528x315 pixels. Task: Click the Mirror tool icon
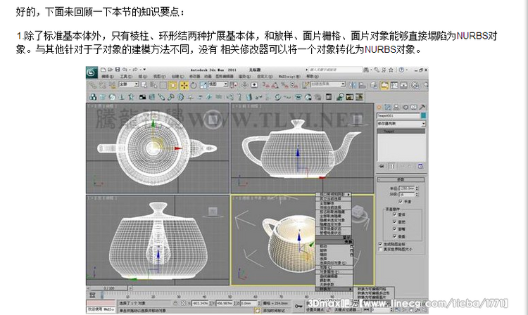(353, 85)
